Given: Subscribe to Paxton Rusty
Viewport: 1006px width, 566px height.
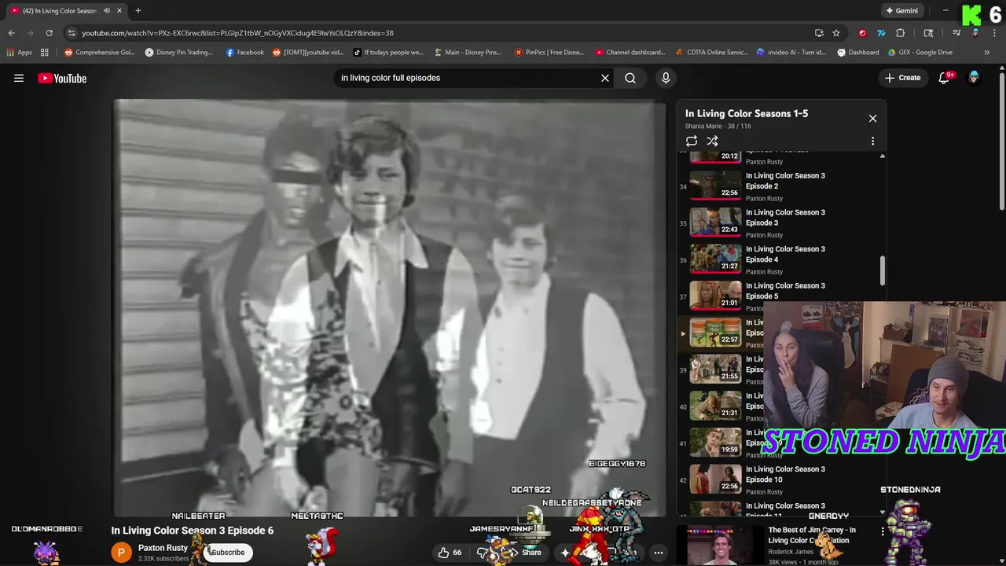Looking at the screenshot, I should [228, 553].
